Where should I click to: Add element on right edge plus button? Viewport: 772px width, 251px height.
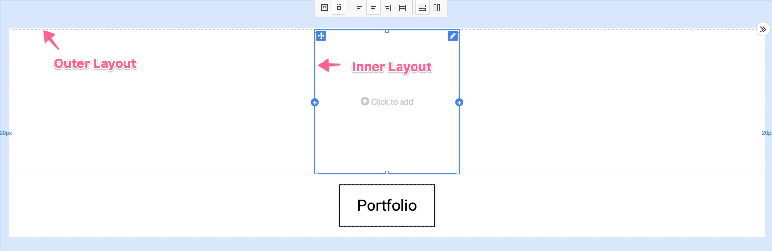pos(459,102)
